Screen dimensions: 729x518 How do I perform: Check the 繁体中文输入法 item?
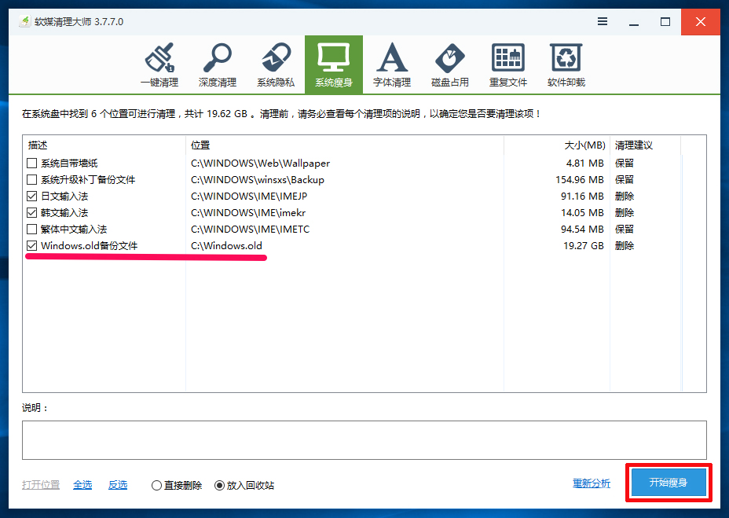click(x=31, y=229)
